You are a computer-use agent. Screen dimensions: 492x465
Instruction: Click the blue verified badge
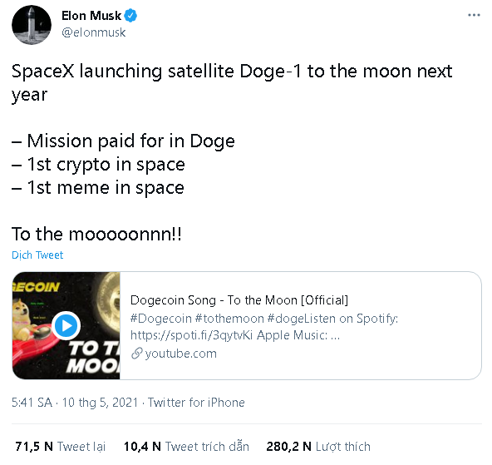pyautogui.click(x=130, y=16)
